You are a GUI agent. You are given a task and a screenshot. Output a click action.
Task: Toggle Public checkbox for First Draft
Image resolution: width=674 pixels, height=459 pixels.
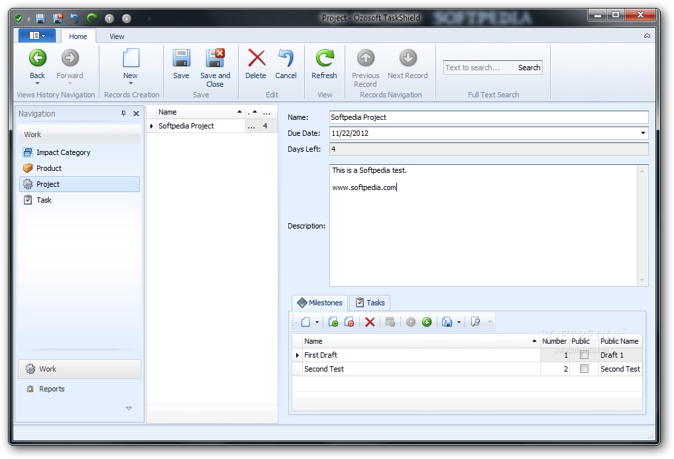584,355
